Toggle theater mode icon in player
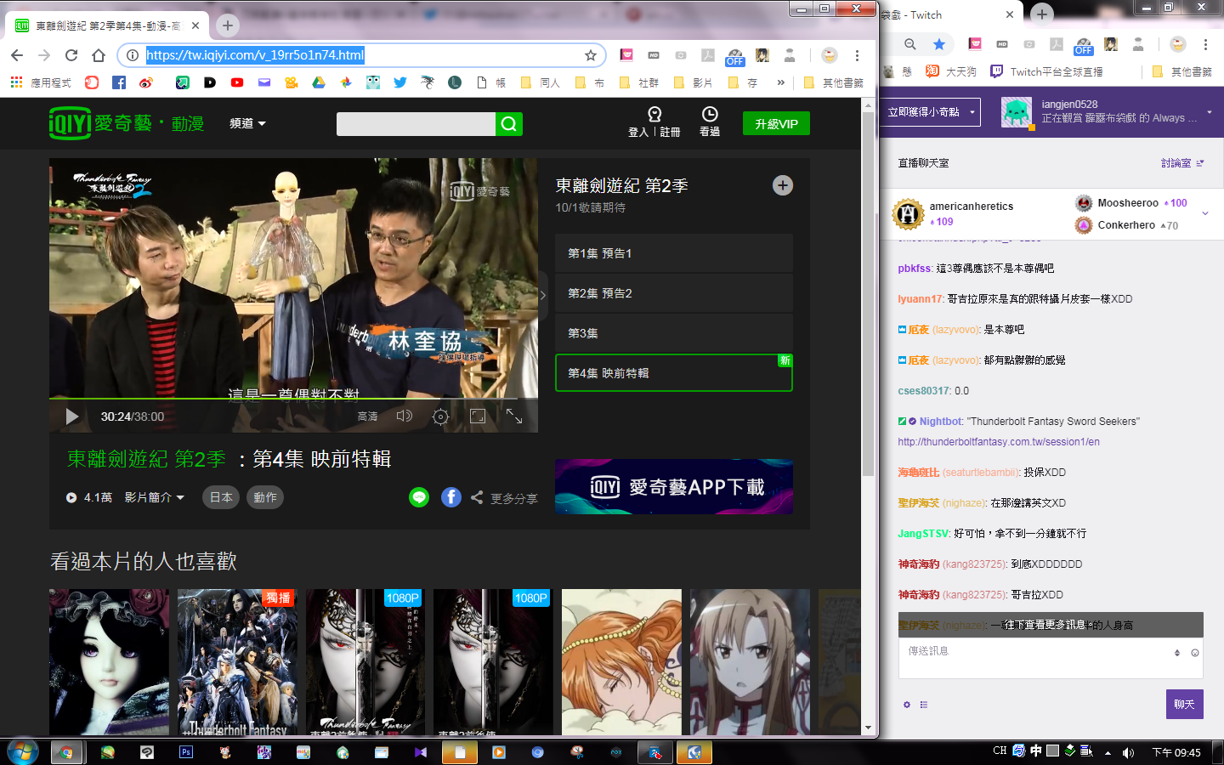Viewport: 1224px width, 765px height. pos(478,416)
